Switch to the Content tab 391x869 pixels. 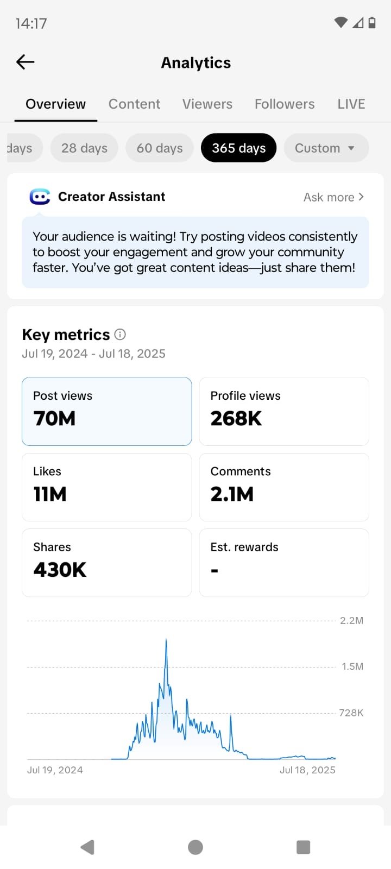click(x=134, y=104)
